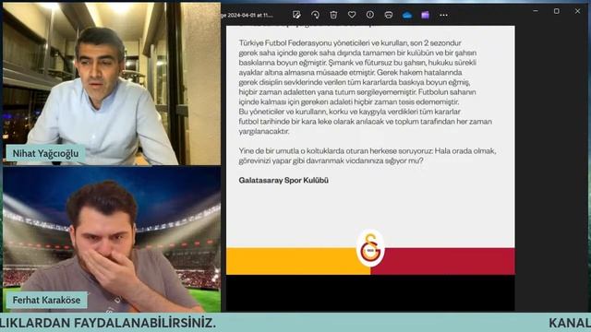This screenshot has width=591, height=332.
Task: Click the 'Nihat Yağcıoğlu' name label
Action: tap(45, 153)
